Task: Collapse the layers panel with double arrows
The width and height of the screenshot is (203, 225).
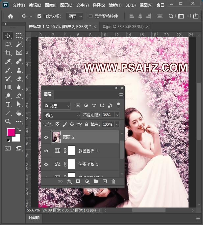Action: click(x=116, y=88)
